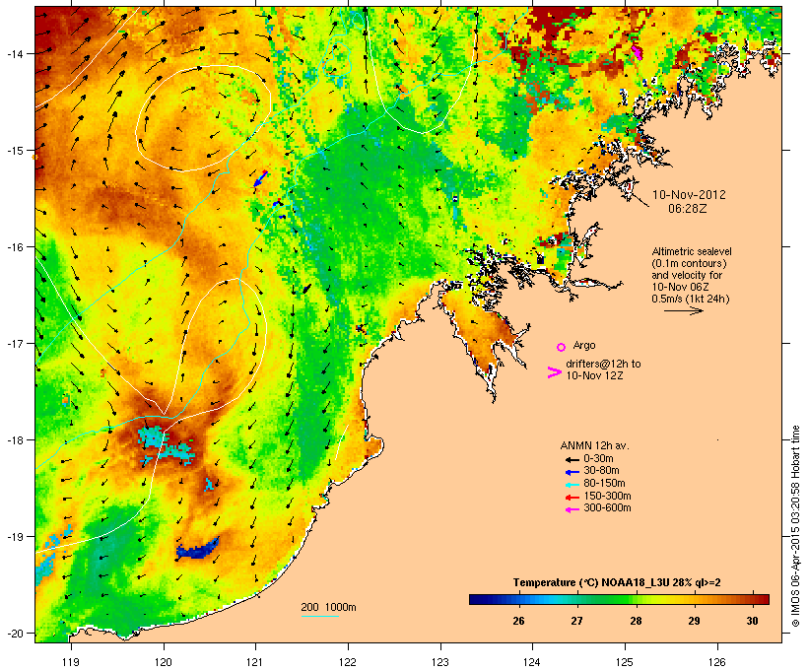808x670 pixels.
Task: Click the longitude axis label 123
Action: (x=440, y=662)
